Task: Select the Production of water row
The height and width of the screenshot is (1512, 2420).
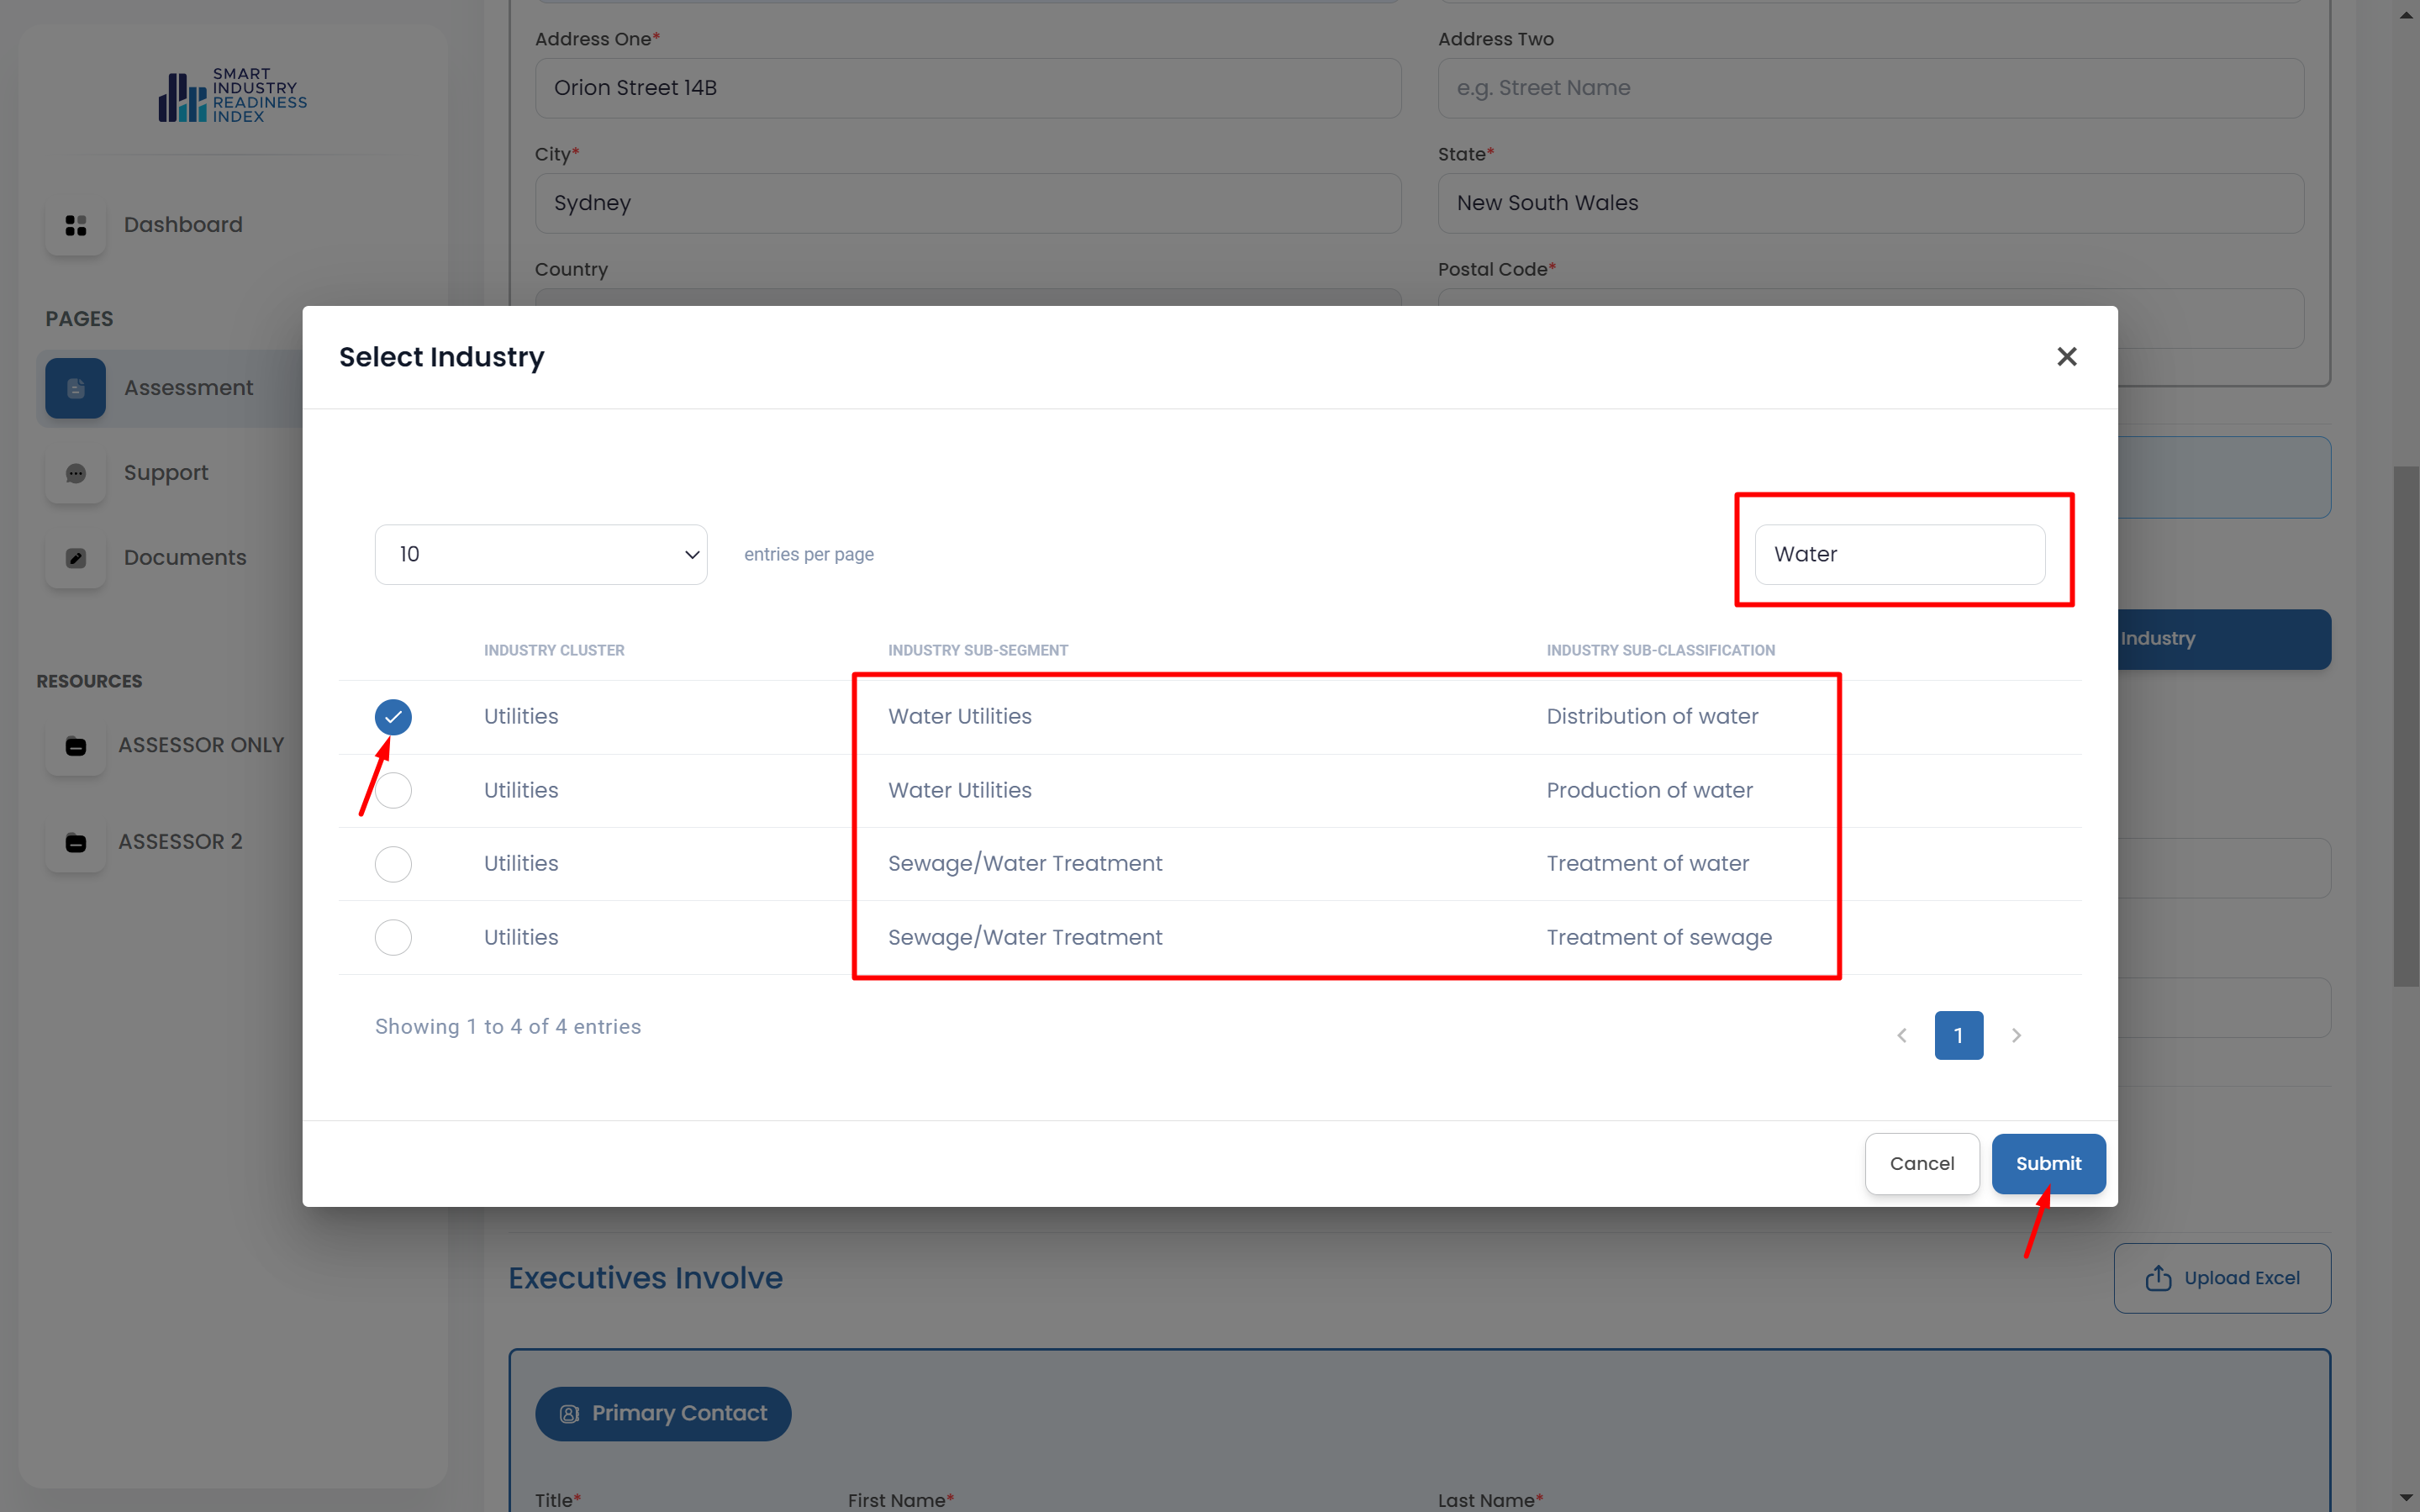Action: [393, 791]
